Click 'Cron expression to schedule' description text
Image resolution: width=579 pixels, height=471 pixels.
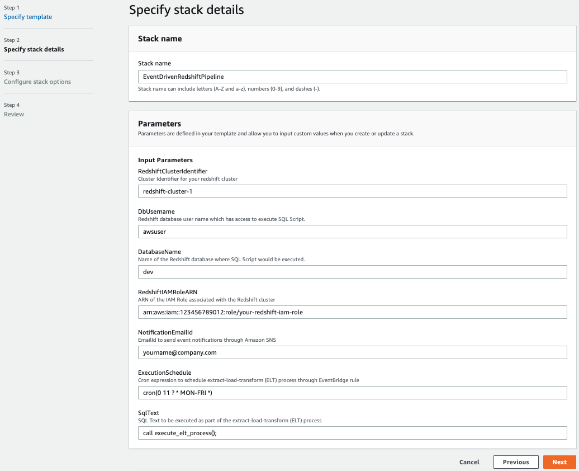[x=249, y=380]
